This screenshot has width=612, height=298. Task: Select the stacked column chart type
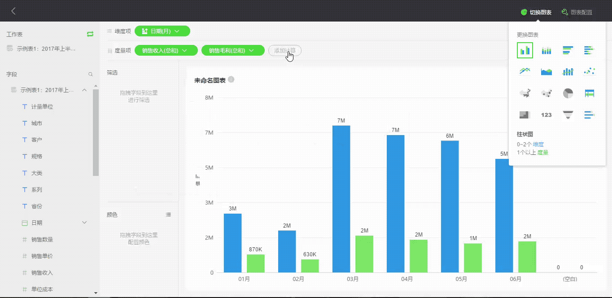546,50
